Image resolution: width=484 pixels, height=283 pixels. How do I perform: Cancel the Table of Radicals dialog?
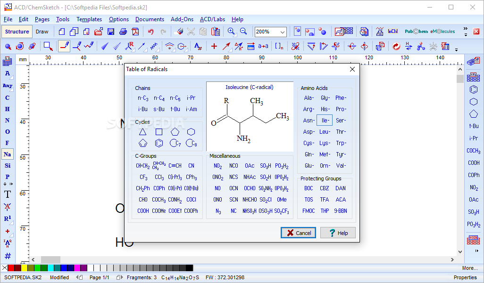[298, 233]
